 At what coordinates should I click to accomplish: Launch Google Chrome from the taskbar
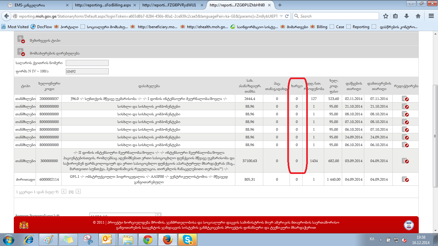pos(148,239)
